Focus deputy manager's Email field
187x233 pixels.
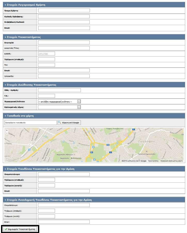click(64, 222)
